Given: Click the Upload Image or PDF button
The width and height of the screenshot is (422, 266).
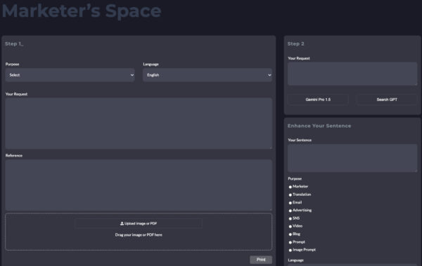Looking at the screenshot, I should (x=139, y=223).
